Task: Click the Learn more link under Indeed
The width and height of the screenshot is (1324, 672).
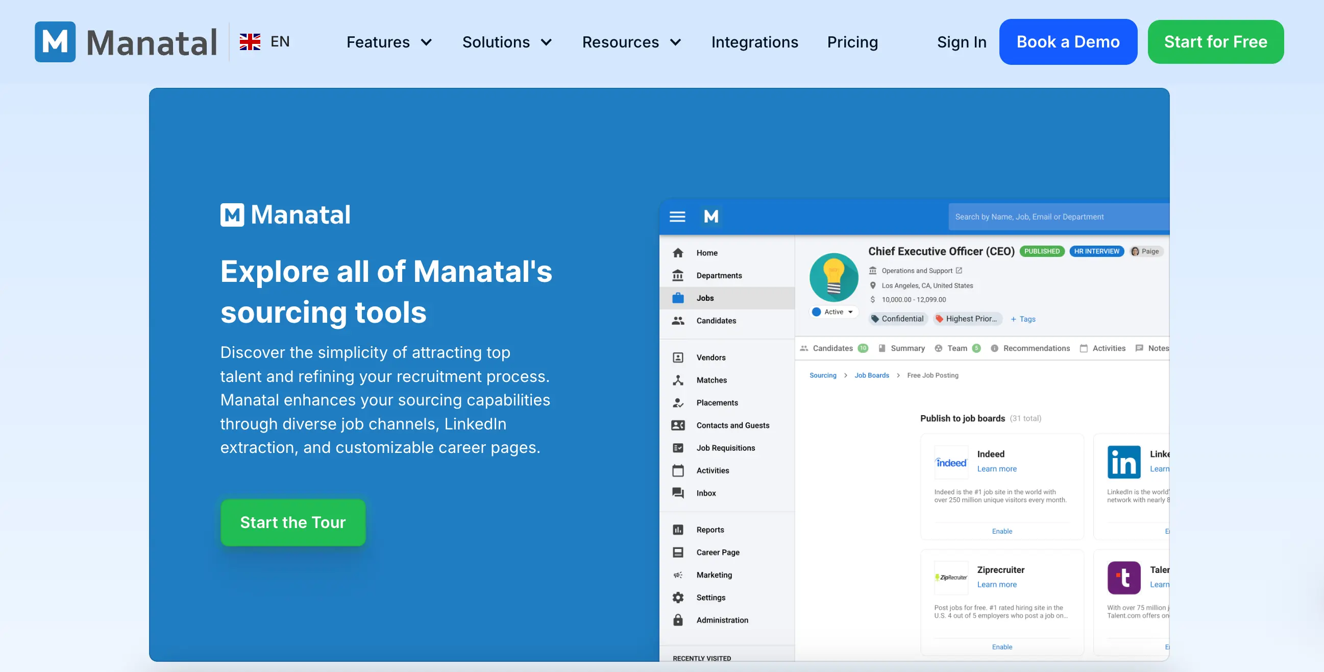Action: click(996, 468)
